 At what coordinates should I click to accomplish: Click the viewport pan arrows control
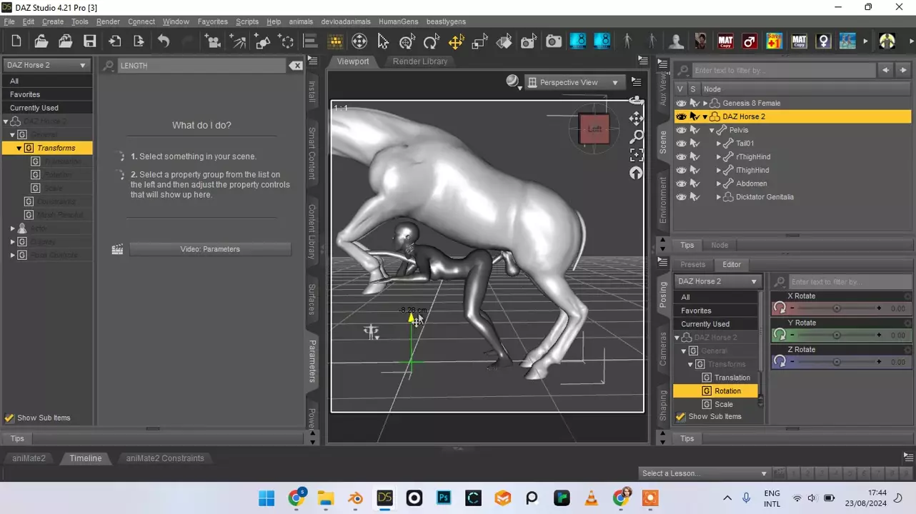tap(636, 119)
